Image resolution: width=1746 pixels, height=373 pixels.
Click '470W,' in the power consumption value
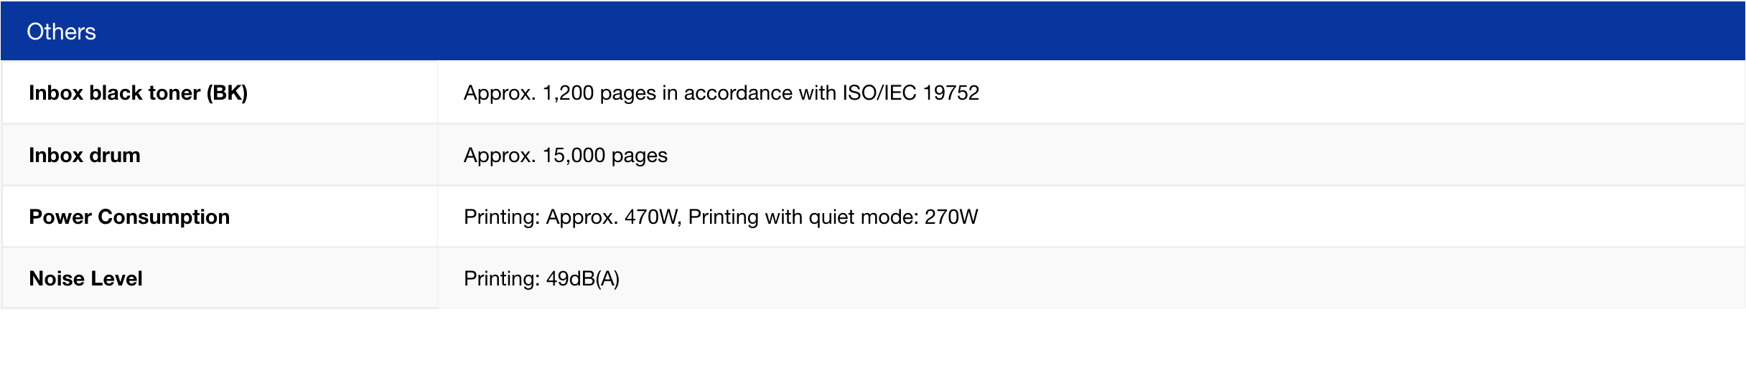click(653, 217)
